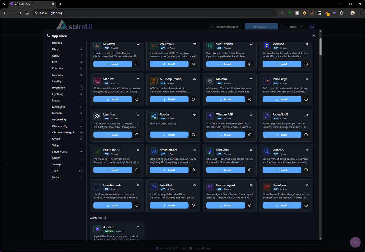Screen dimensions: 365x252
Task: Toggle the eye icon for ComfyUI
Action: [307, 44]
